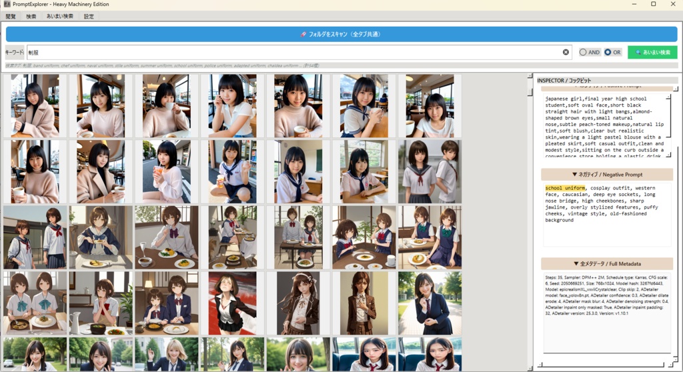Click the highlighted 'school uniform' negative prompt text
This screenshot has height=372, width=683.
click(x=565, y=188)
